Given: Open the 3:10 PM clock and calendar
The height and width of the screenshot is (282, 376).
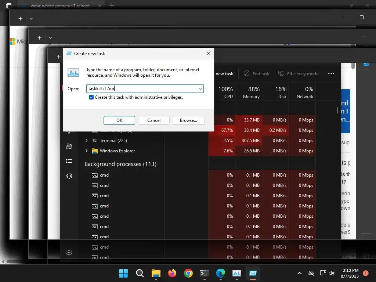Looking at the screenshot, I should click(350, 273).
